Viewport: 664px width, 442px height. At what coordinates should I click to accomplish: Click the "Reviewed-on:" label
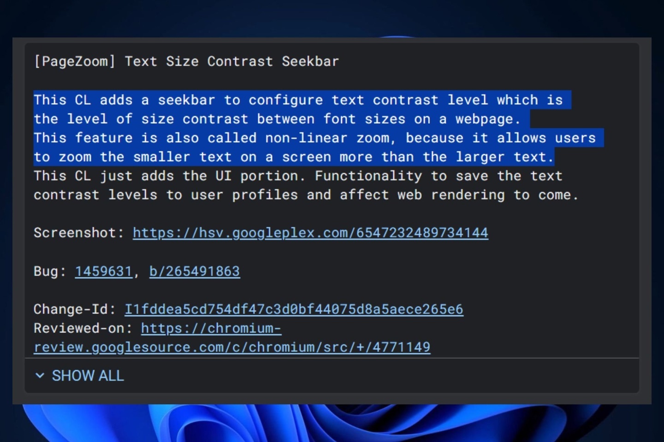(x=83, y=328)
